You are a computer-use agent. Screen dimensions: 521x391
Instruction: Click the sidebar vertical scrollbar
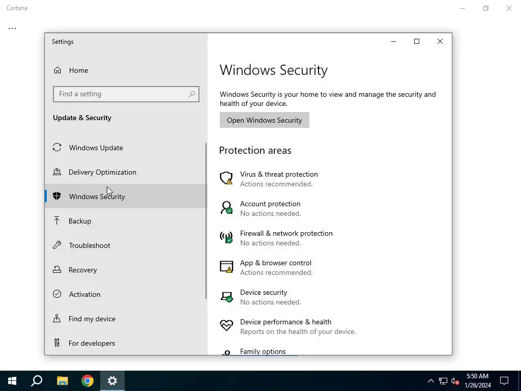click(206, 221)
